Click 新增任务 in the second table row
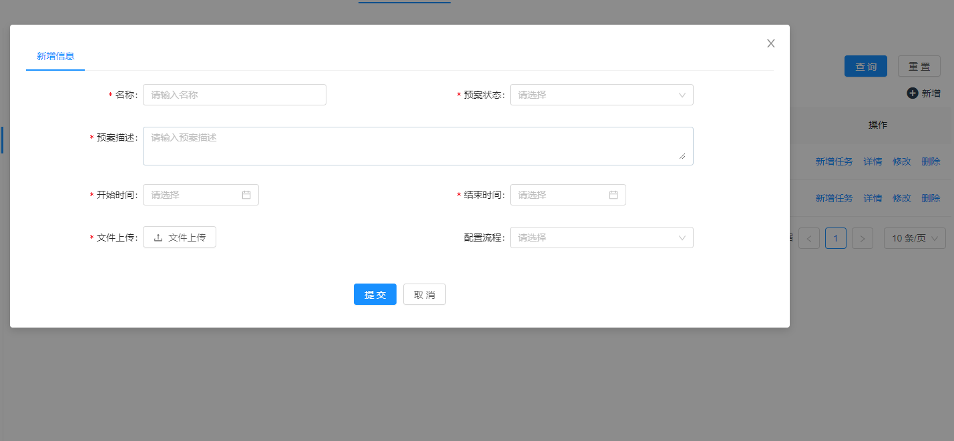This screenshot has height=441, width=954. [834, 197]
